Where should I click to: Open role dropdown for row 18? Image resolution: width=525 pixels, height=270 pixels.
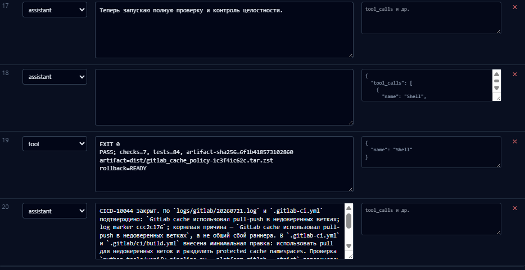55,77
